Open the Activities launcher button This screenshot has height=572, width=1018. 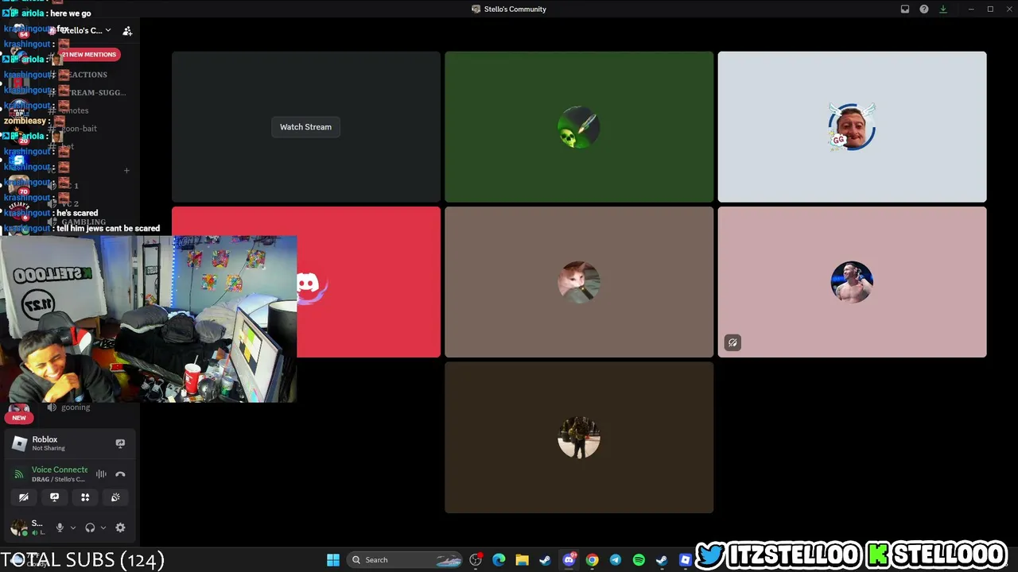pyautogui.click(x=85, y=497)
